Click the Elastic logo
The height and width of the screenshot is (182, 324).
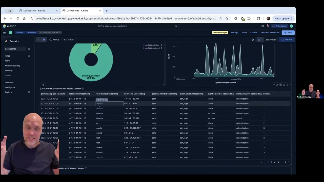[9, 26]
